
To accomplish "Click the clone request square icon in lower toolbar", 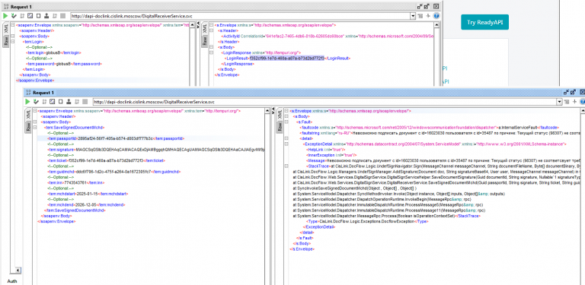I will click(60, 102).
